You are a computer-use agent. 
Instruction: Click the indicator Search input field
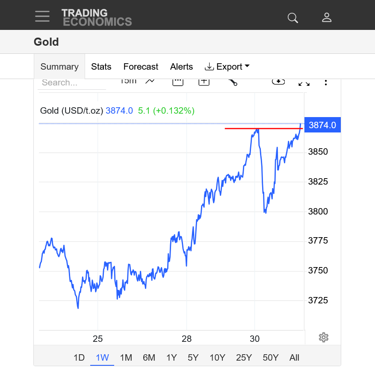pyautogui.click(x=71, y=83)
